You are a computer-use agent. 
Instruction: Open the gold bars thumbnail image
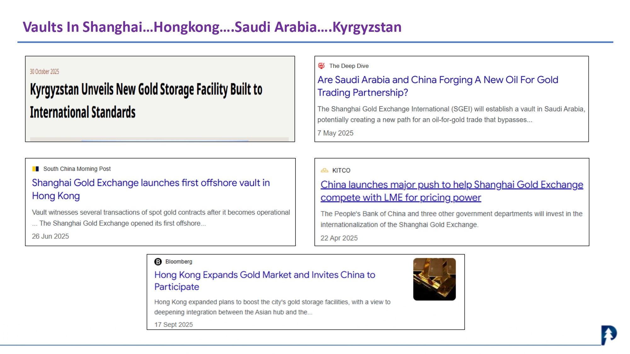pyautogui.click(x=434, y=279)
